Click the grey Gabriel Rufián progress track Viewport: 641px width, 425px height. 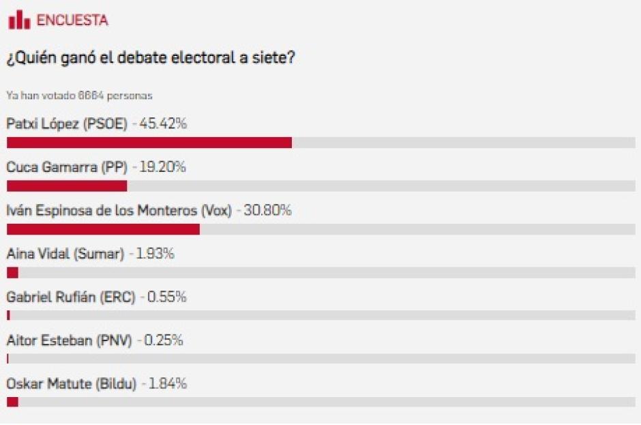coord(322,315)
